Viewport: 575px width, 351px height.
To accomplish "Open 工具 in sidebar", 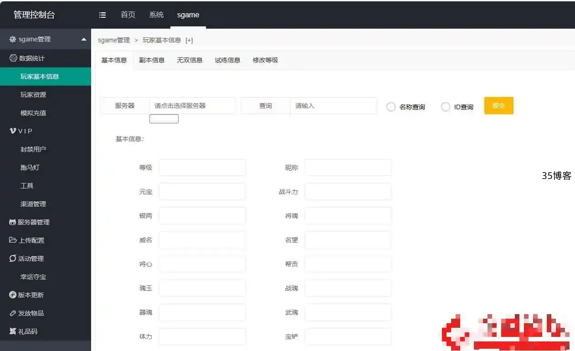I will [46, 186].
